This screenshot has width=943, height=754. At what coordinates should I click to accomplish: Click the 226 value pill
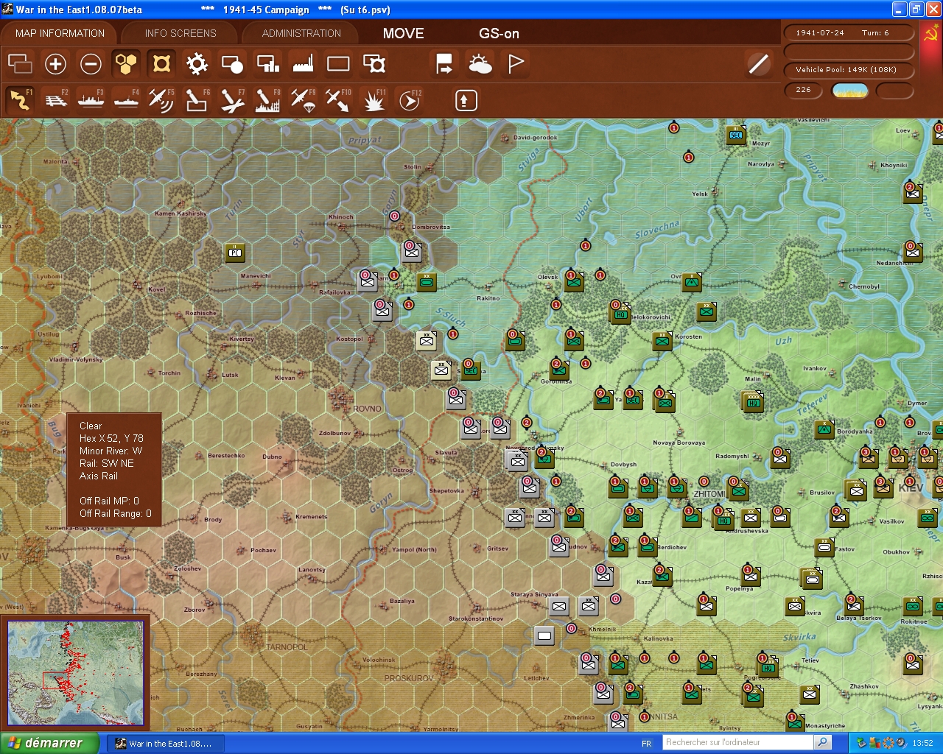[x=804, y=90]
